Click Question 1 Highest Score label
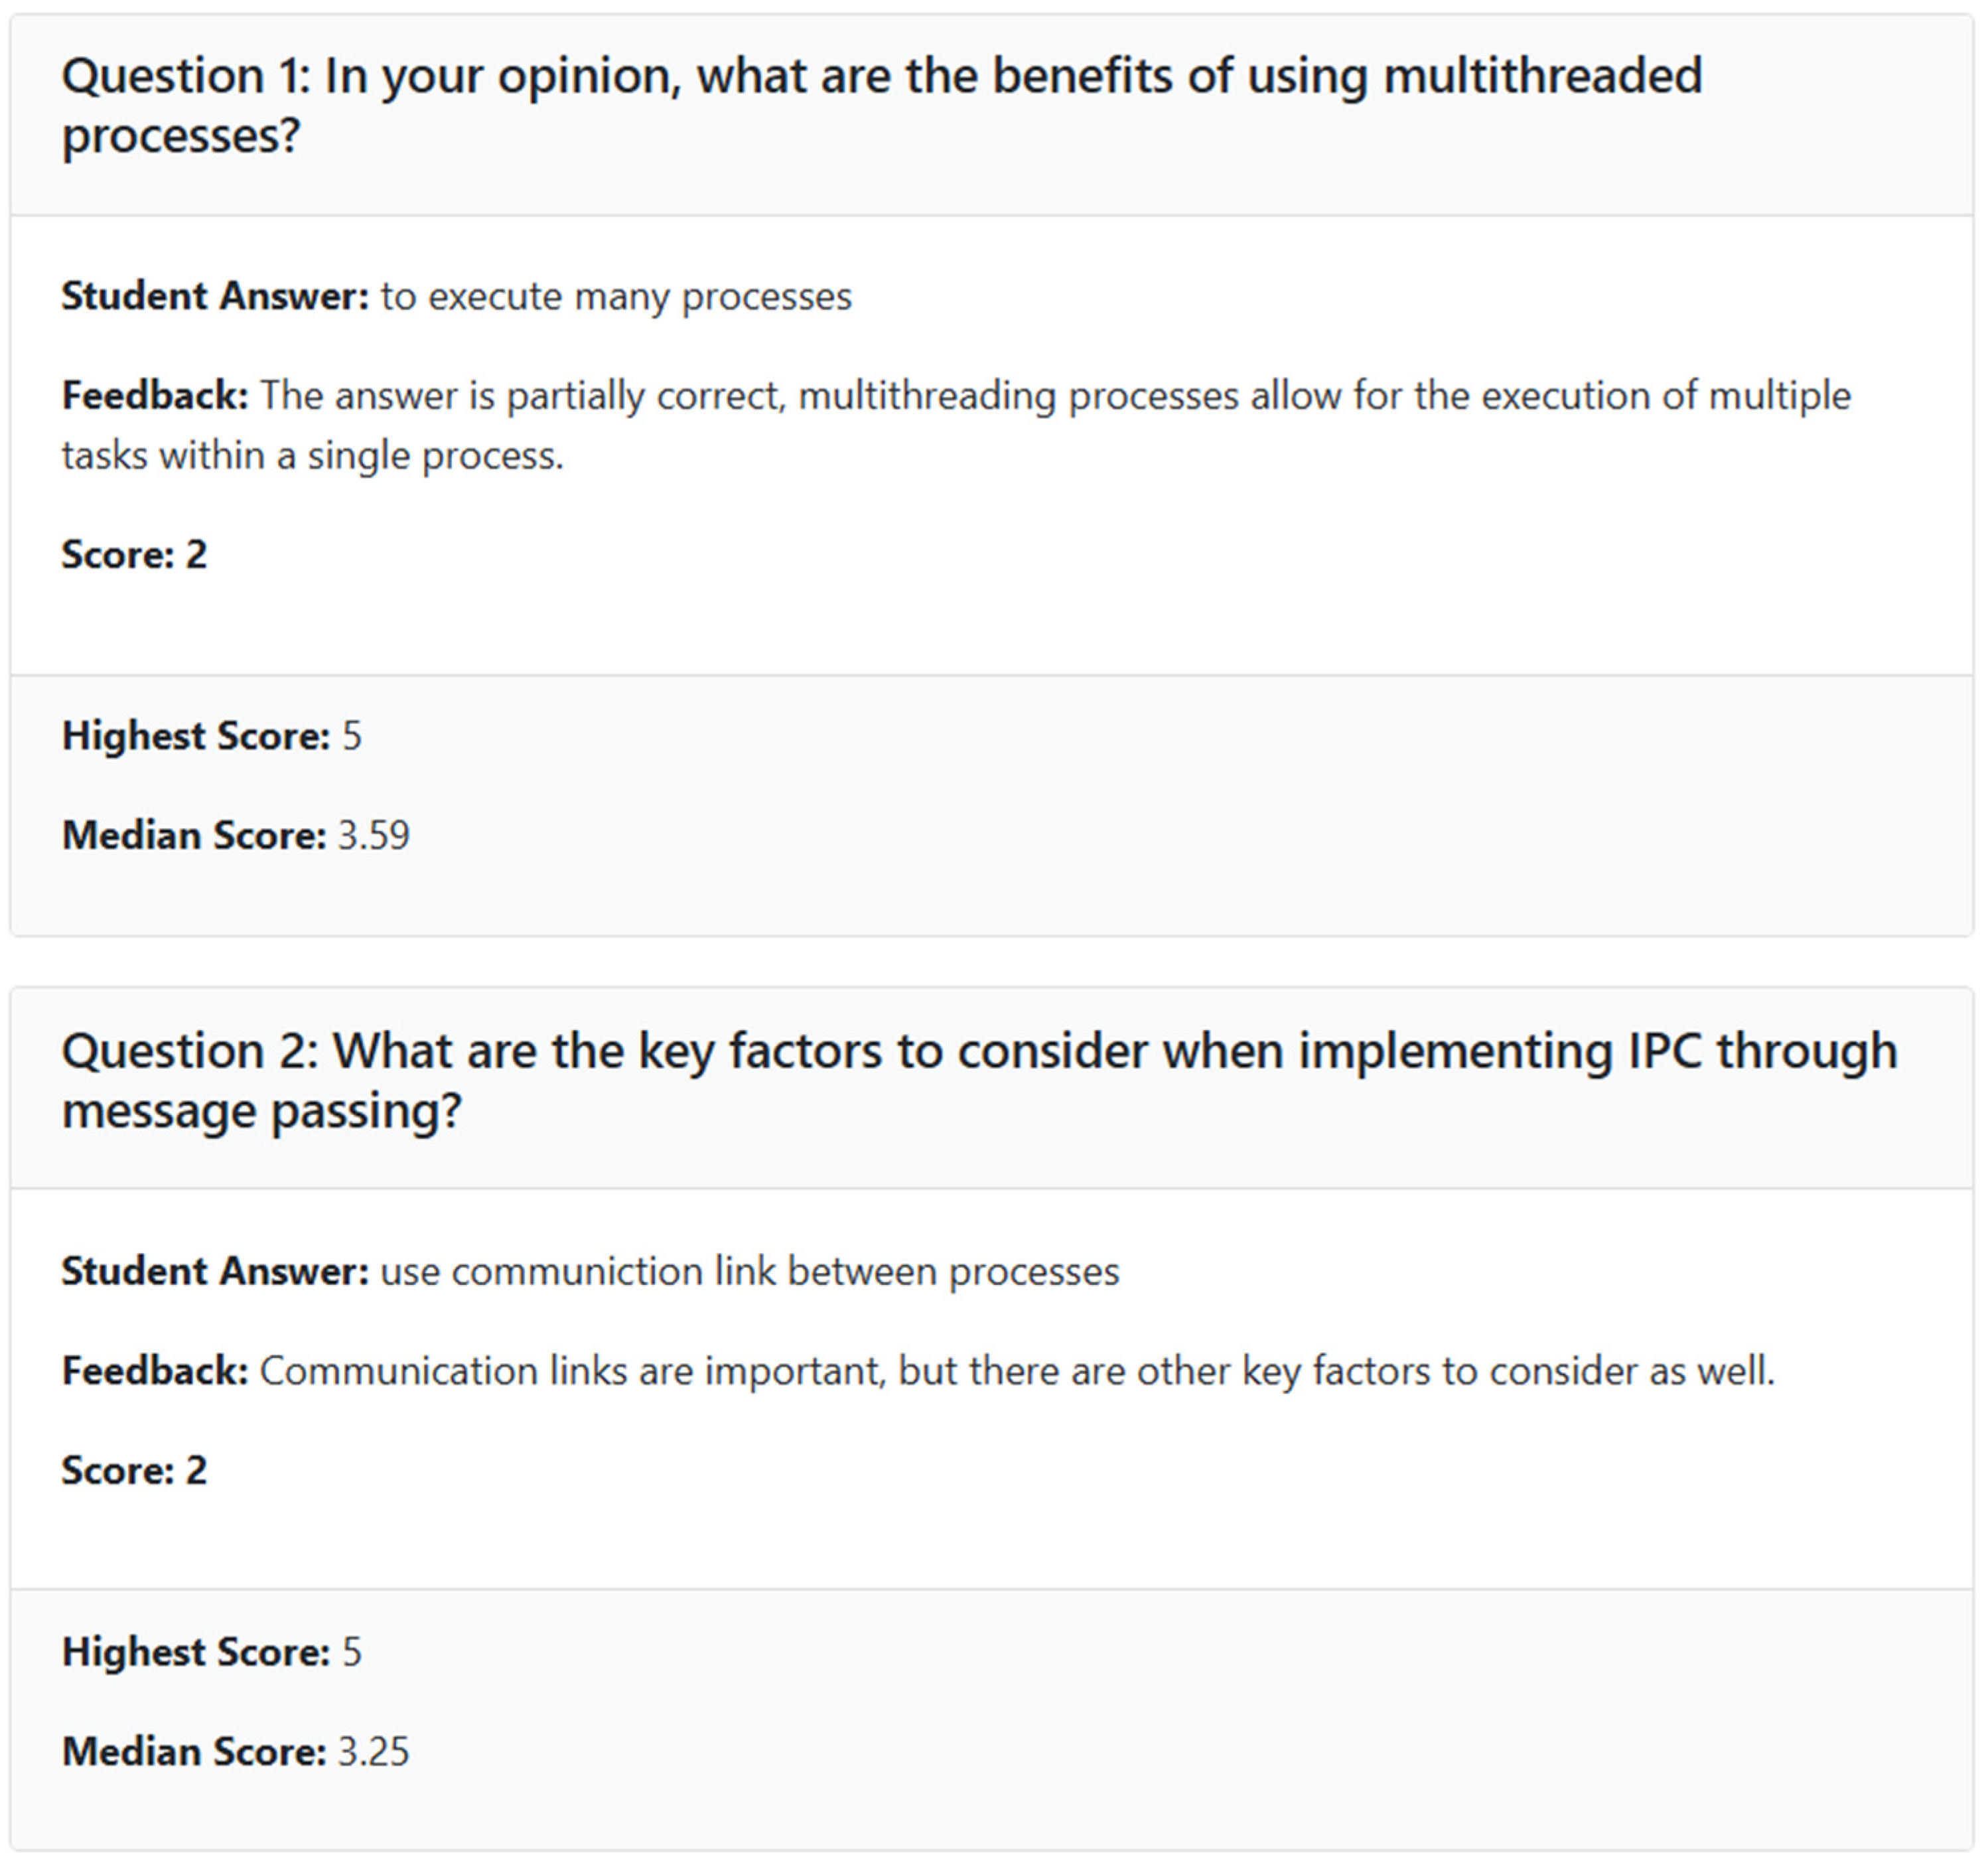 tap(195, 736)
